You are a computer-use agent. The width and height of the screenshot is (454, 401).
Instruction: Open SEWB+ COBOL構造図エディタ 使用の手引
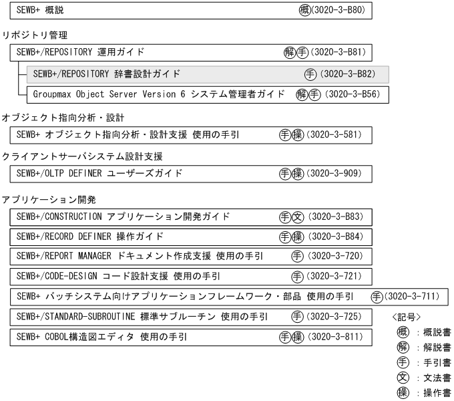click(x=191, y=338)
